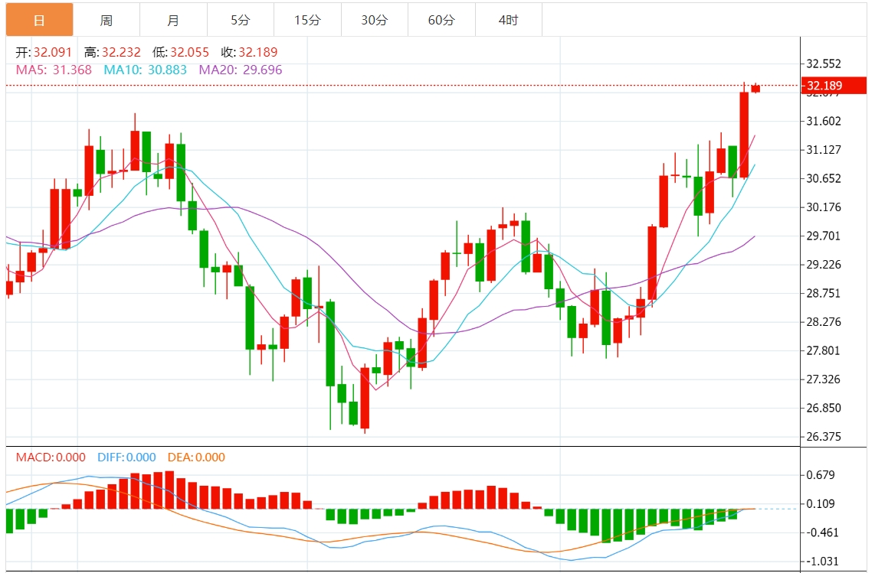Click the -1.031 MACD axis label

[822, 562]
